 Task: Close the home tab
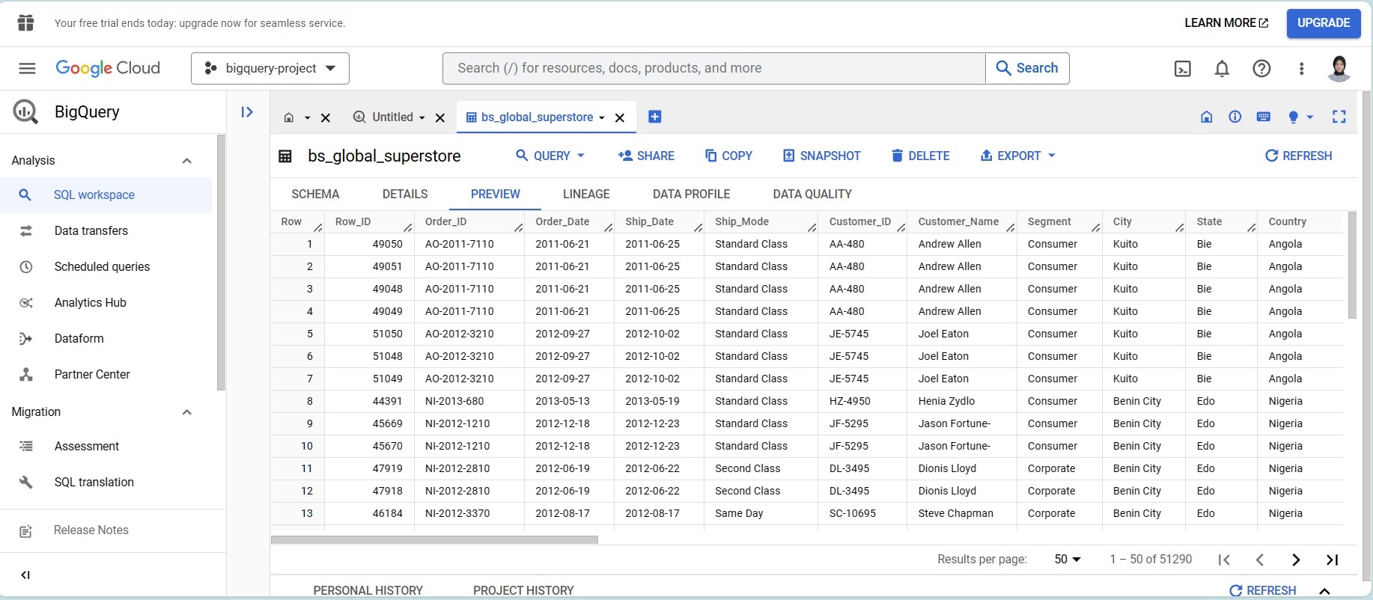pos(326,117)
